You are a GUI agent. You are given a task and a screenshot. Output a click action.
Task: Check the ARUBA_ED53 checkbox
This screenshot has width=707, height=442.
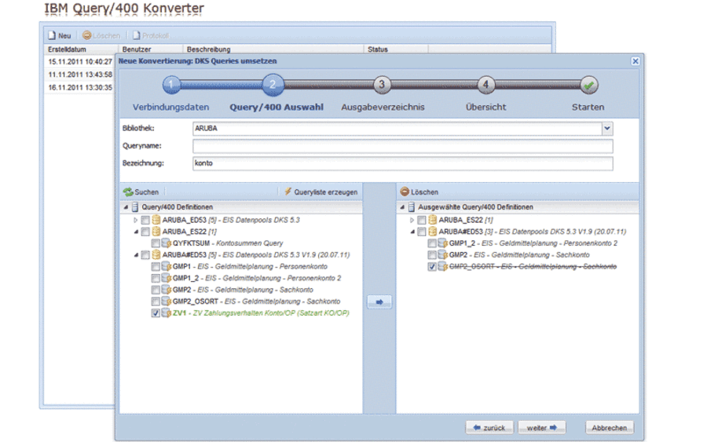tap(145, 221)
